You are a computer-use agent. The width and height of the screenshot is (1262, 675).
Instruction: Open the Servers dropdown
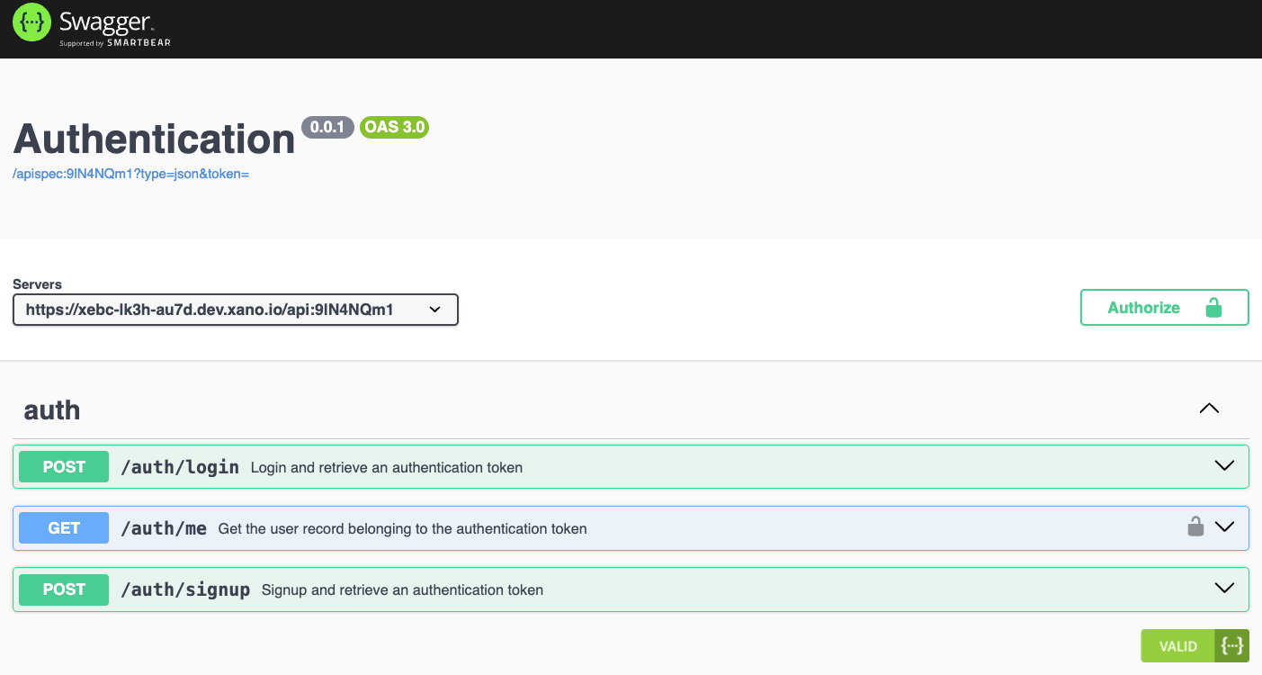[x=236, y=310]
